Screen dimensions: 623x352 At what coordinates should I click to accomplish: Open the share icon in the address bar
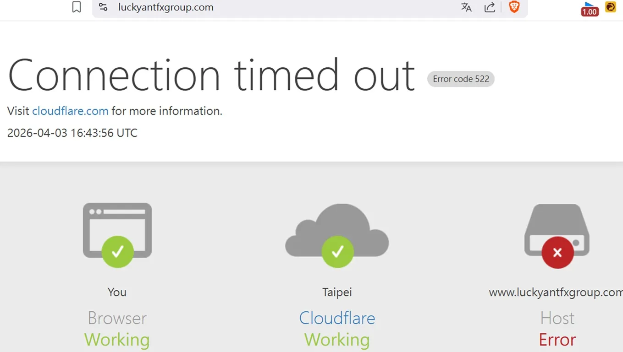490,7
